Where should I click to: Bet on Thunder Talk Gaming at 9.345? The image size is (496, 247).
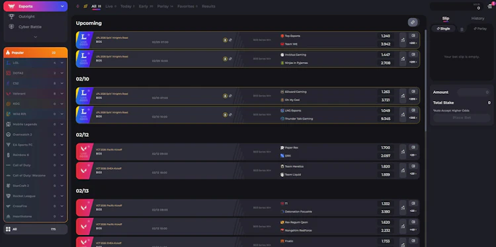pyautogui.click(x=386, y=119)
